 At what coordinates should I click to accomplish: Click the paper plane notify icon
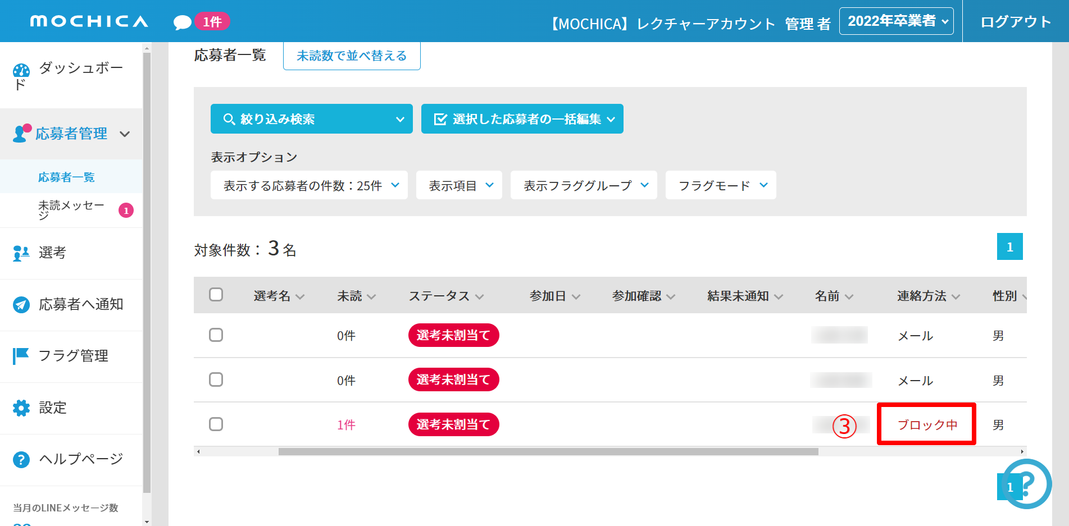[x=21, y=305]
